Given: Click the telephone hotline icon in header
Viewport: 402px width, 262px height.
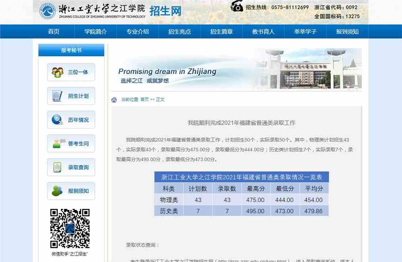Looking at the screenshot, I should point(237,6).
